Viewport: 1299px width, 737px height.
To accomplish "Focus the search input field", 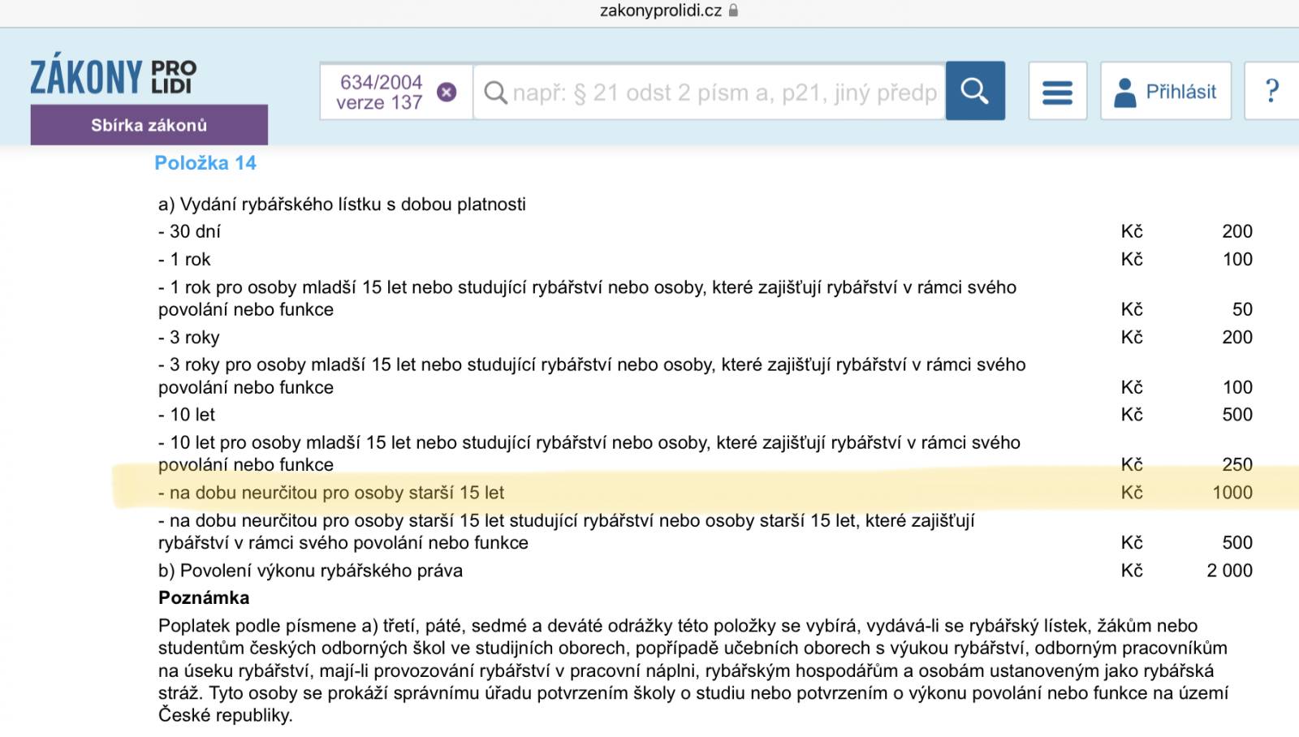I will [x=710, y=92].
